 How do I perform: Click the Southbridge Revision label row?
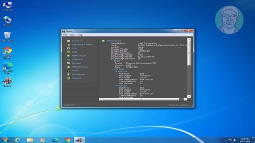[x=123, y=59]
